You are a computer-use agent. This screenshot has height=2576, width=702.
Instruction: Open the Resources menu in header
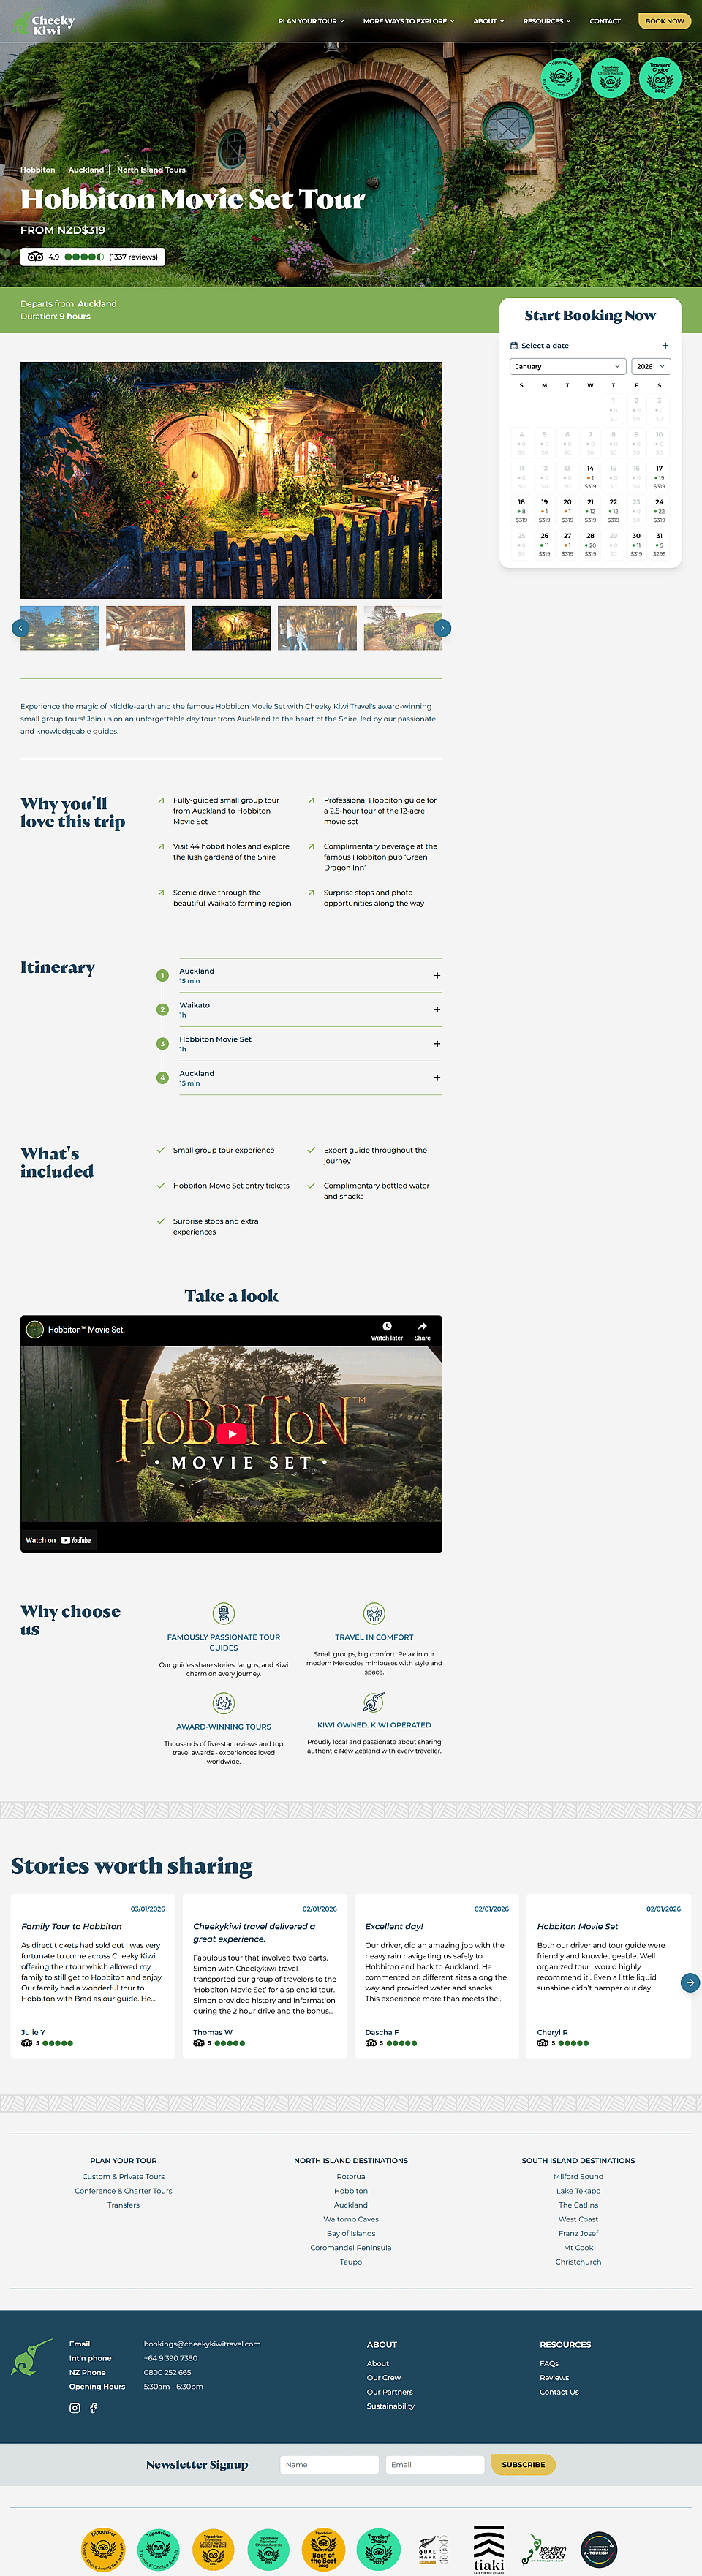547,21
